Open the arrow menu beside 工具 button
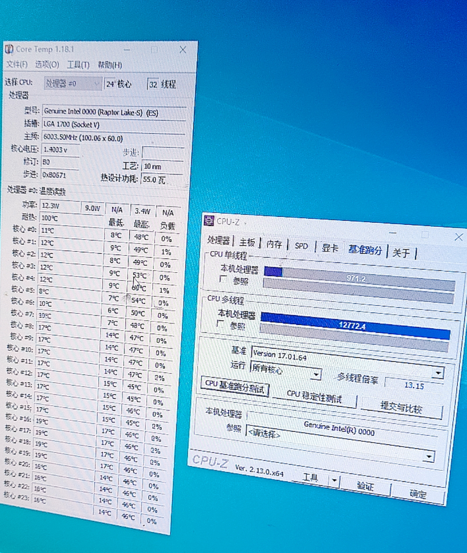This screenshot has width=467, height=553. (x=334, y=480)
